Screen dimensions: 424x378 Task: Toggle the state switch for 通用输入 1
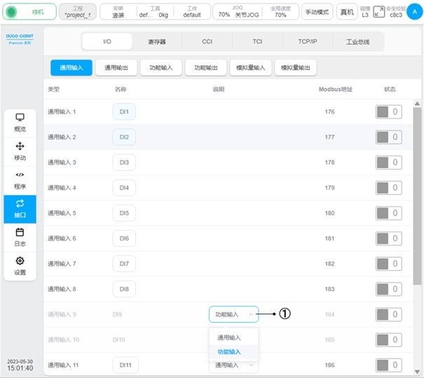388,112
